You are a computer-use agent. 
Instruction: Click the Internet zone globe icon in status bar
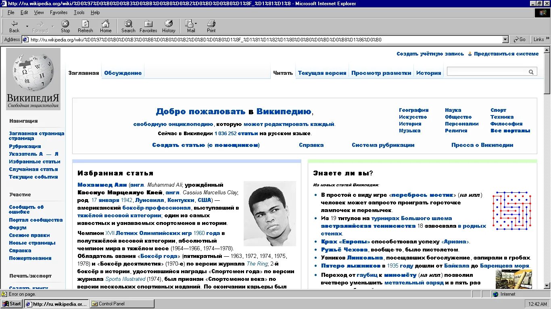point(495,294)
